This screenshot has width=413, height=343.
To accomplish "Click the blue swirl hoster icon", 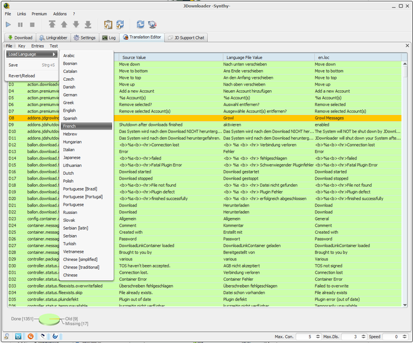I will click(x=55, y=336).
